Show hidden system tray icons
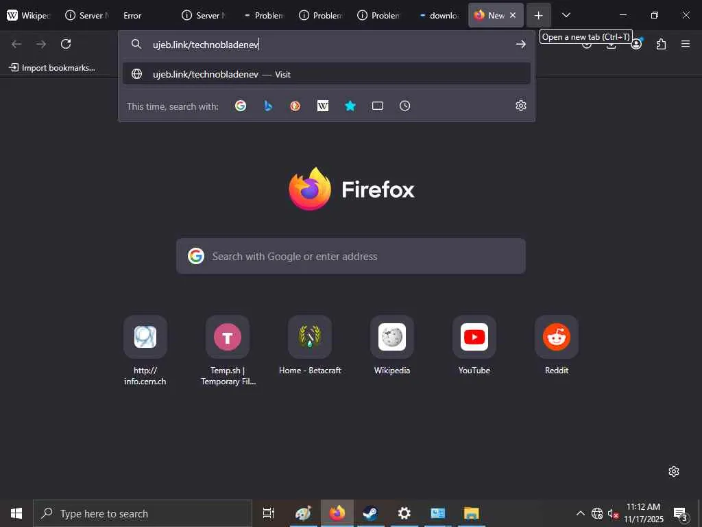Screen dimensions: 702x527 click(x=580, y=513)
